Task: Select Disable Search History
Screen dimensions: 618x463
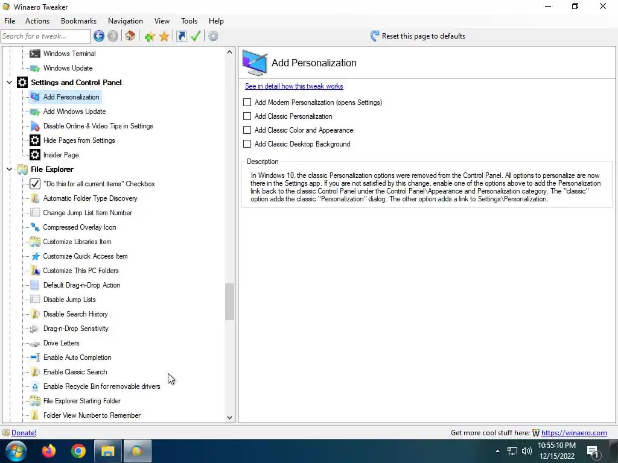Action: point(75,314)
